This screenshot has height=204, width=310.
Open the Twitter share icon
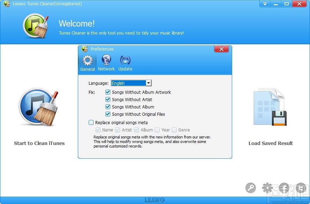click(301, 188)
